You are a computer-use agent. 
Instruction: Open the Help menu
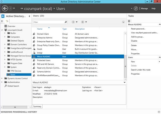coord(153,9)
